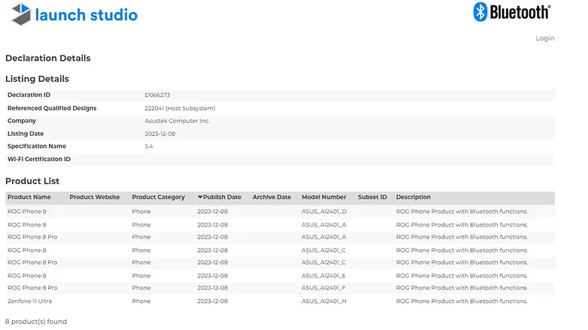
Task: Click the Subset ID column header
Action: [372, 197]
